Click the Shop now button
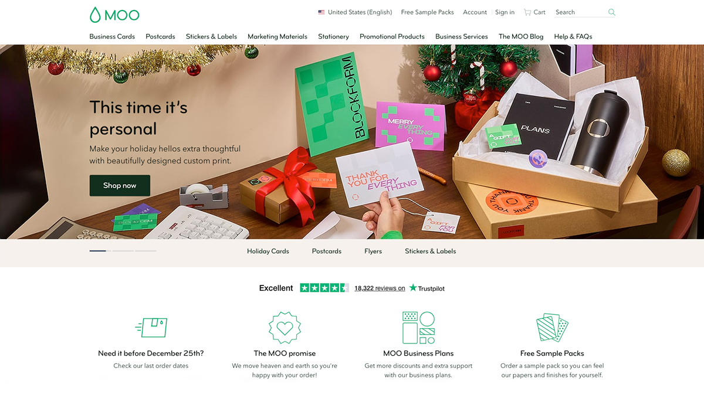This screenshot has width=704, height=395. click(120, 185)
